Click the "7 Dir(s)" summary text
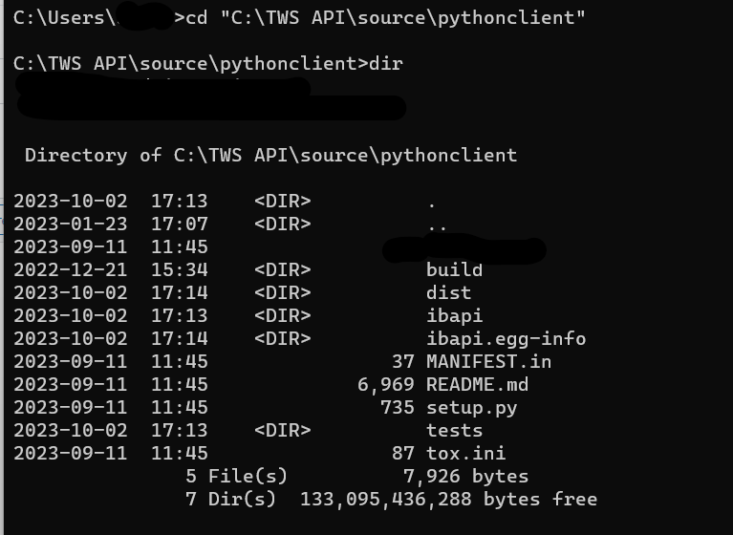The height and width of the screenshot is (535, 733). [x=230, y=500]
